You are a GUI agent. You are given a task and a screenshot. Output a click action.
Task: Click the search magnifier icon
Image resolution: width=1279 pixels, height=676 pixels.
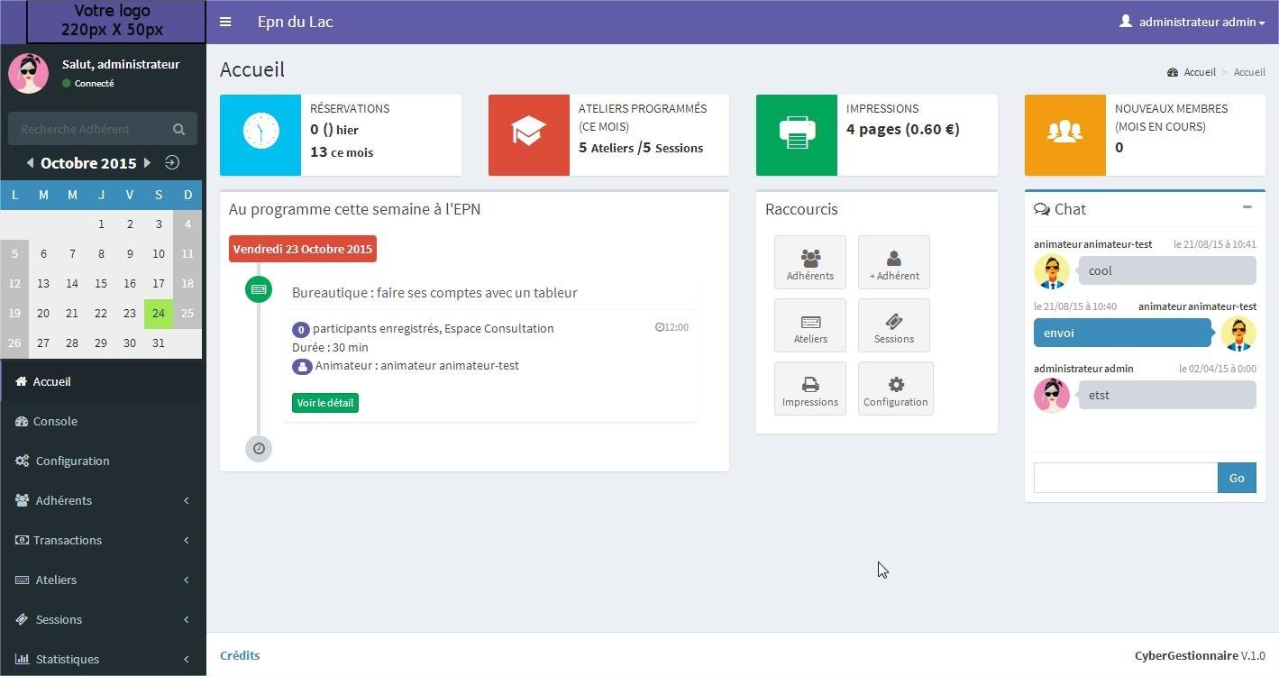tap(178, 129)
